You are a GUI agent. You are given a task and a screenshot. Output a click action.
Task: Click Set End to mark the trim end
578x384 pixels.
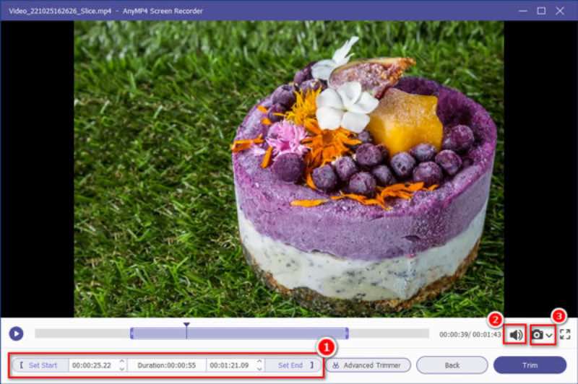293,365
